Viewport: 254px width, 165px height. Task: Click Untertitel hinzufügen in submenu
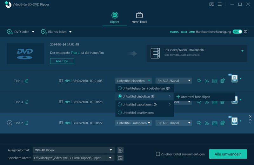click(x=193, y=97)
